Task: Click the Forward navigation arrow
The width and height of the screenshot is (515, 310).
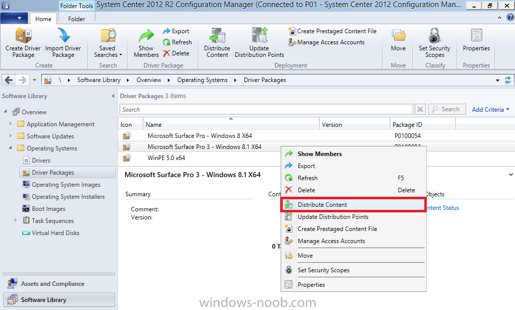Action: [x=22, y=80]
